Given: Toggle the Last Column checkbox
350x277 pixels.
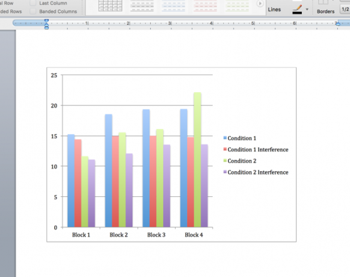Looking at the screenshot, I should click(33, 3).
